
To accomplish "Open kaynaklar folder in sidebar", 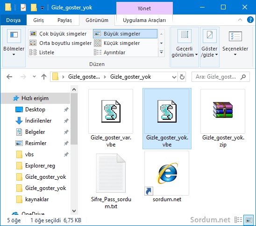I will (37, 199).
